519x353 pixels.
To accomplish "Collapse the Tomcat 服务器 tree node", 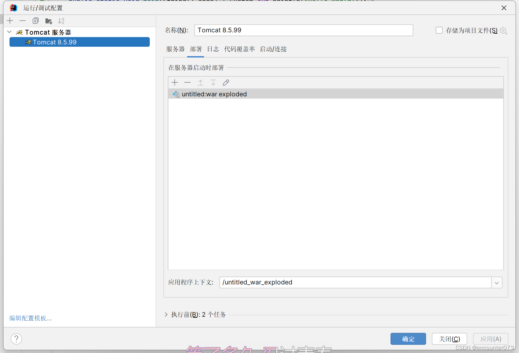I will coord(9,32).
